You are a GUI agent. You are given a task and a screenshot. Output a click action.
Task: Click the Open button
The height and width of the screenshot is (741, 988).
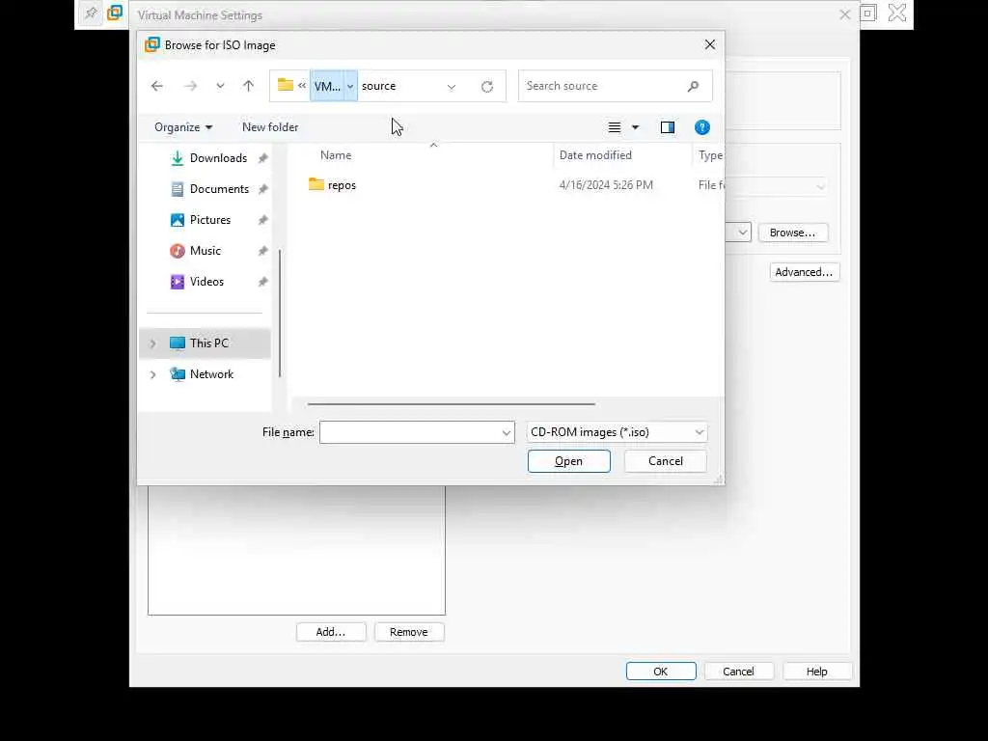click(x=569, y=461)
